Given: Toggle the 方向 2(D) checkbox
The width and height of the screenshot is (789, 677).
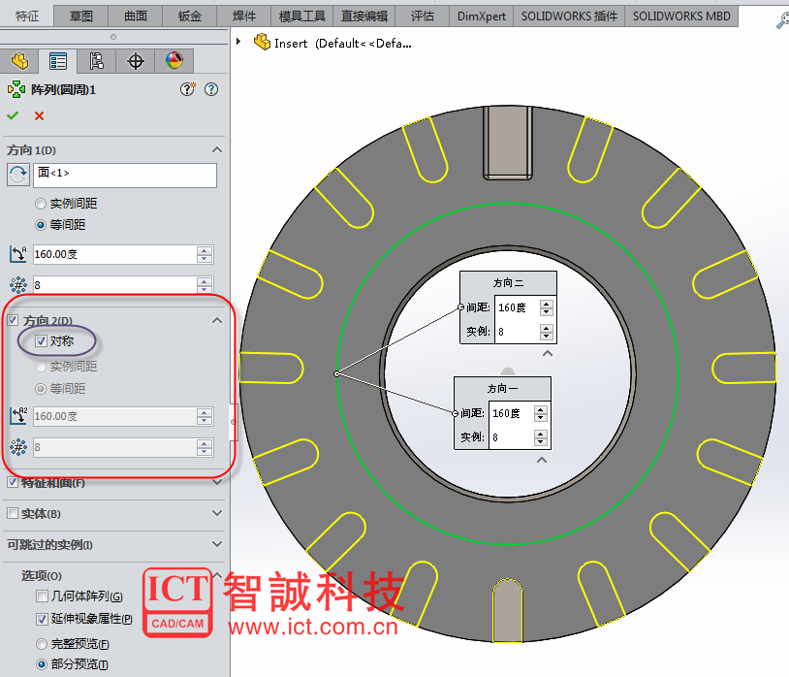Looking at the screenshot, I should (x=13, y=320).
